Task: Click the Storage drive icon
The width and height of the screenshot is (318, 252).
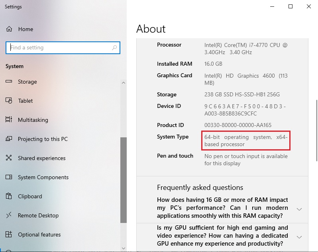Action: [9, 82]
